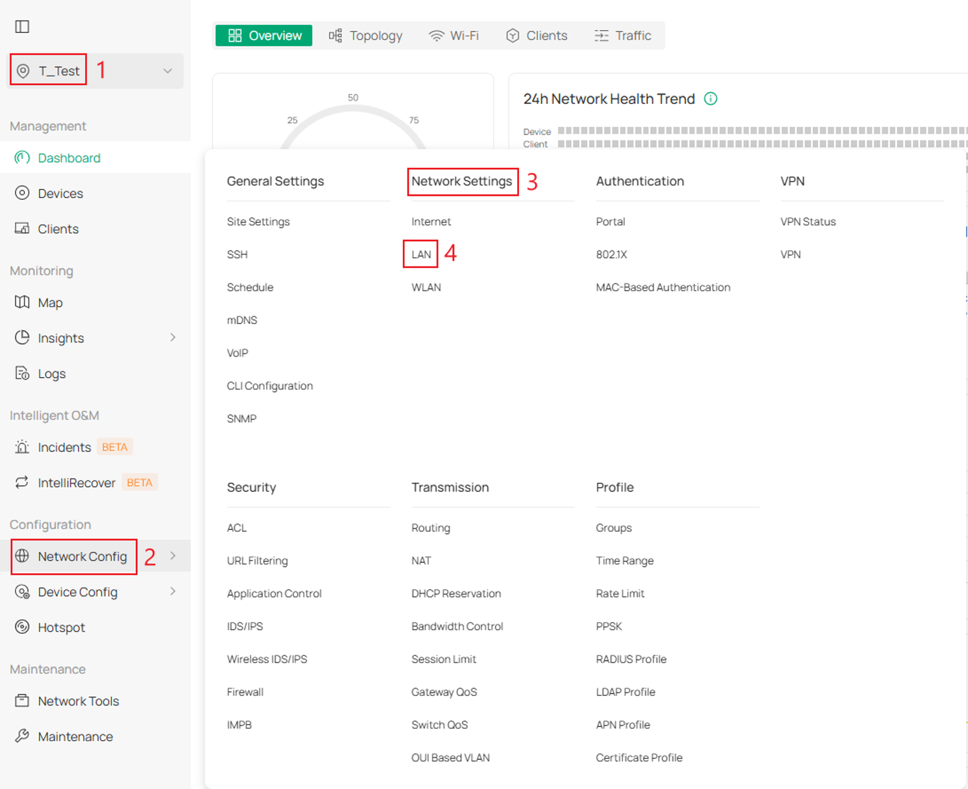This screenshot has height=789, width=968.
Task: Open the Groups profile link
Action: 614,528
